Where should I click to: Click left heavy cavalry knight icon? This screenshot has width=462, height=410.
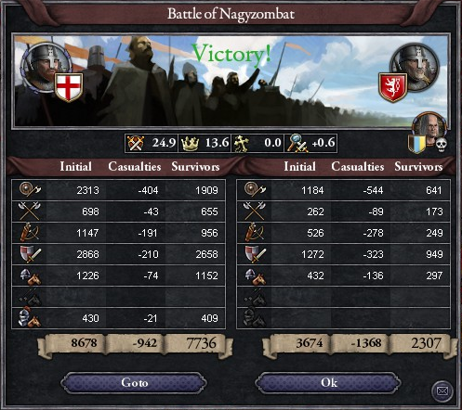pos(29,318)
